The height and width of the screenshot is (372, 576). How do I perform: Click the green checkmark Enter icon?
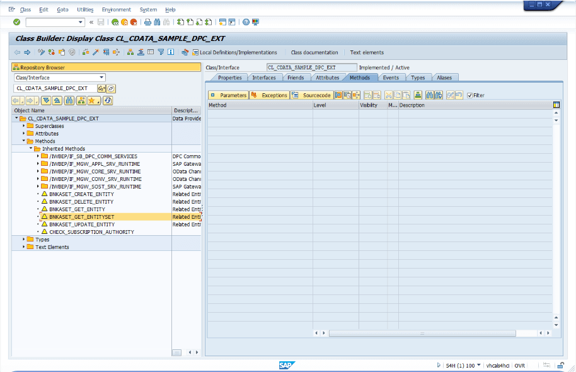point(16,22)
